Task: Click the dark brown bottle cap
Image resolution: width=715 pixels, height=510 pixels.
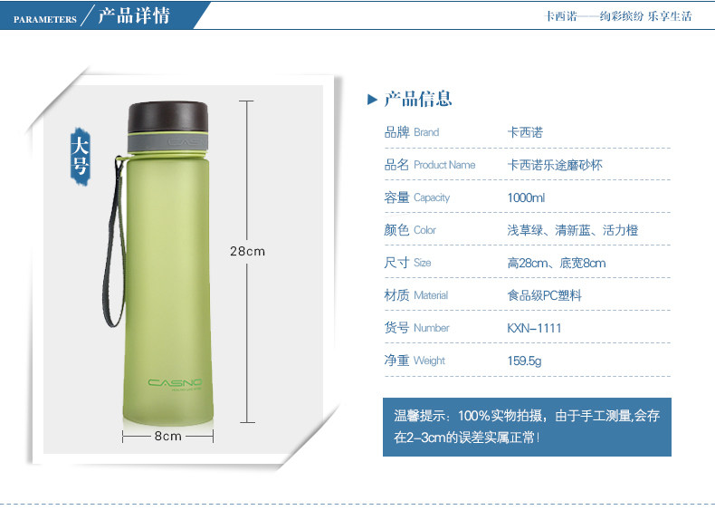Action: [167, 118]
